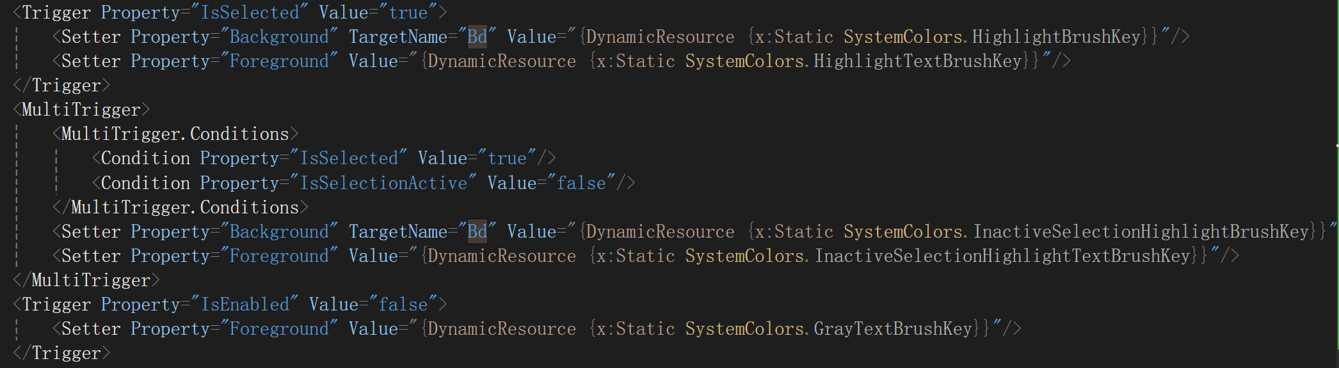
Task: Click the closing MultiTrigger tag
Action: click(86, 280)
